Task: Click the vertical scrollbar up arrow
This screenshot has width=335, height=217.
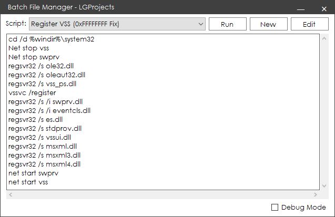Action: click(x=324, y=39)
